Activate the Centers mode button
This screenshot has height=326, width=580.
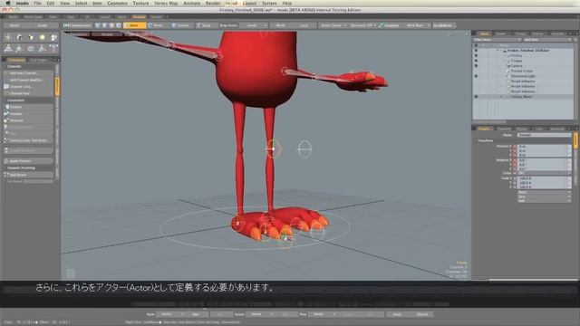[x=181, y=25]
